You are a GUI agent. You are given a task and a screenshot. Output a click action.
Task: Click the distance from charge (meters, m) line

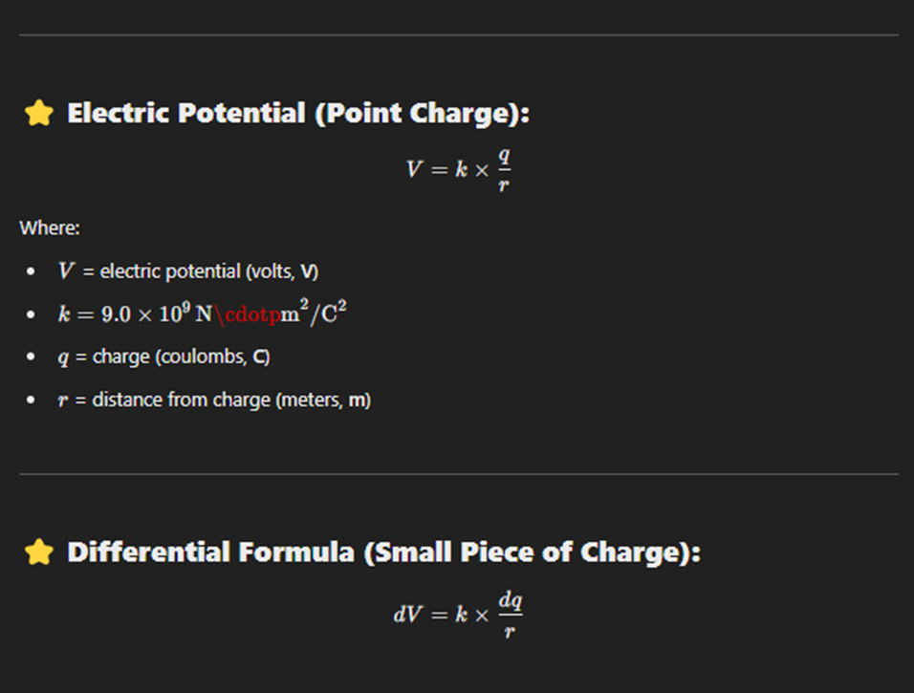[x=230, y=401]
